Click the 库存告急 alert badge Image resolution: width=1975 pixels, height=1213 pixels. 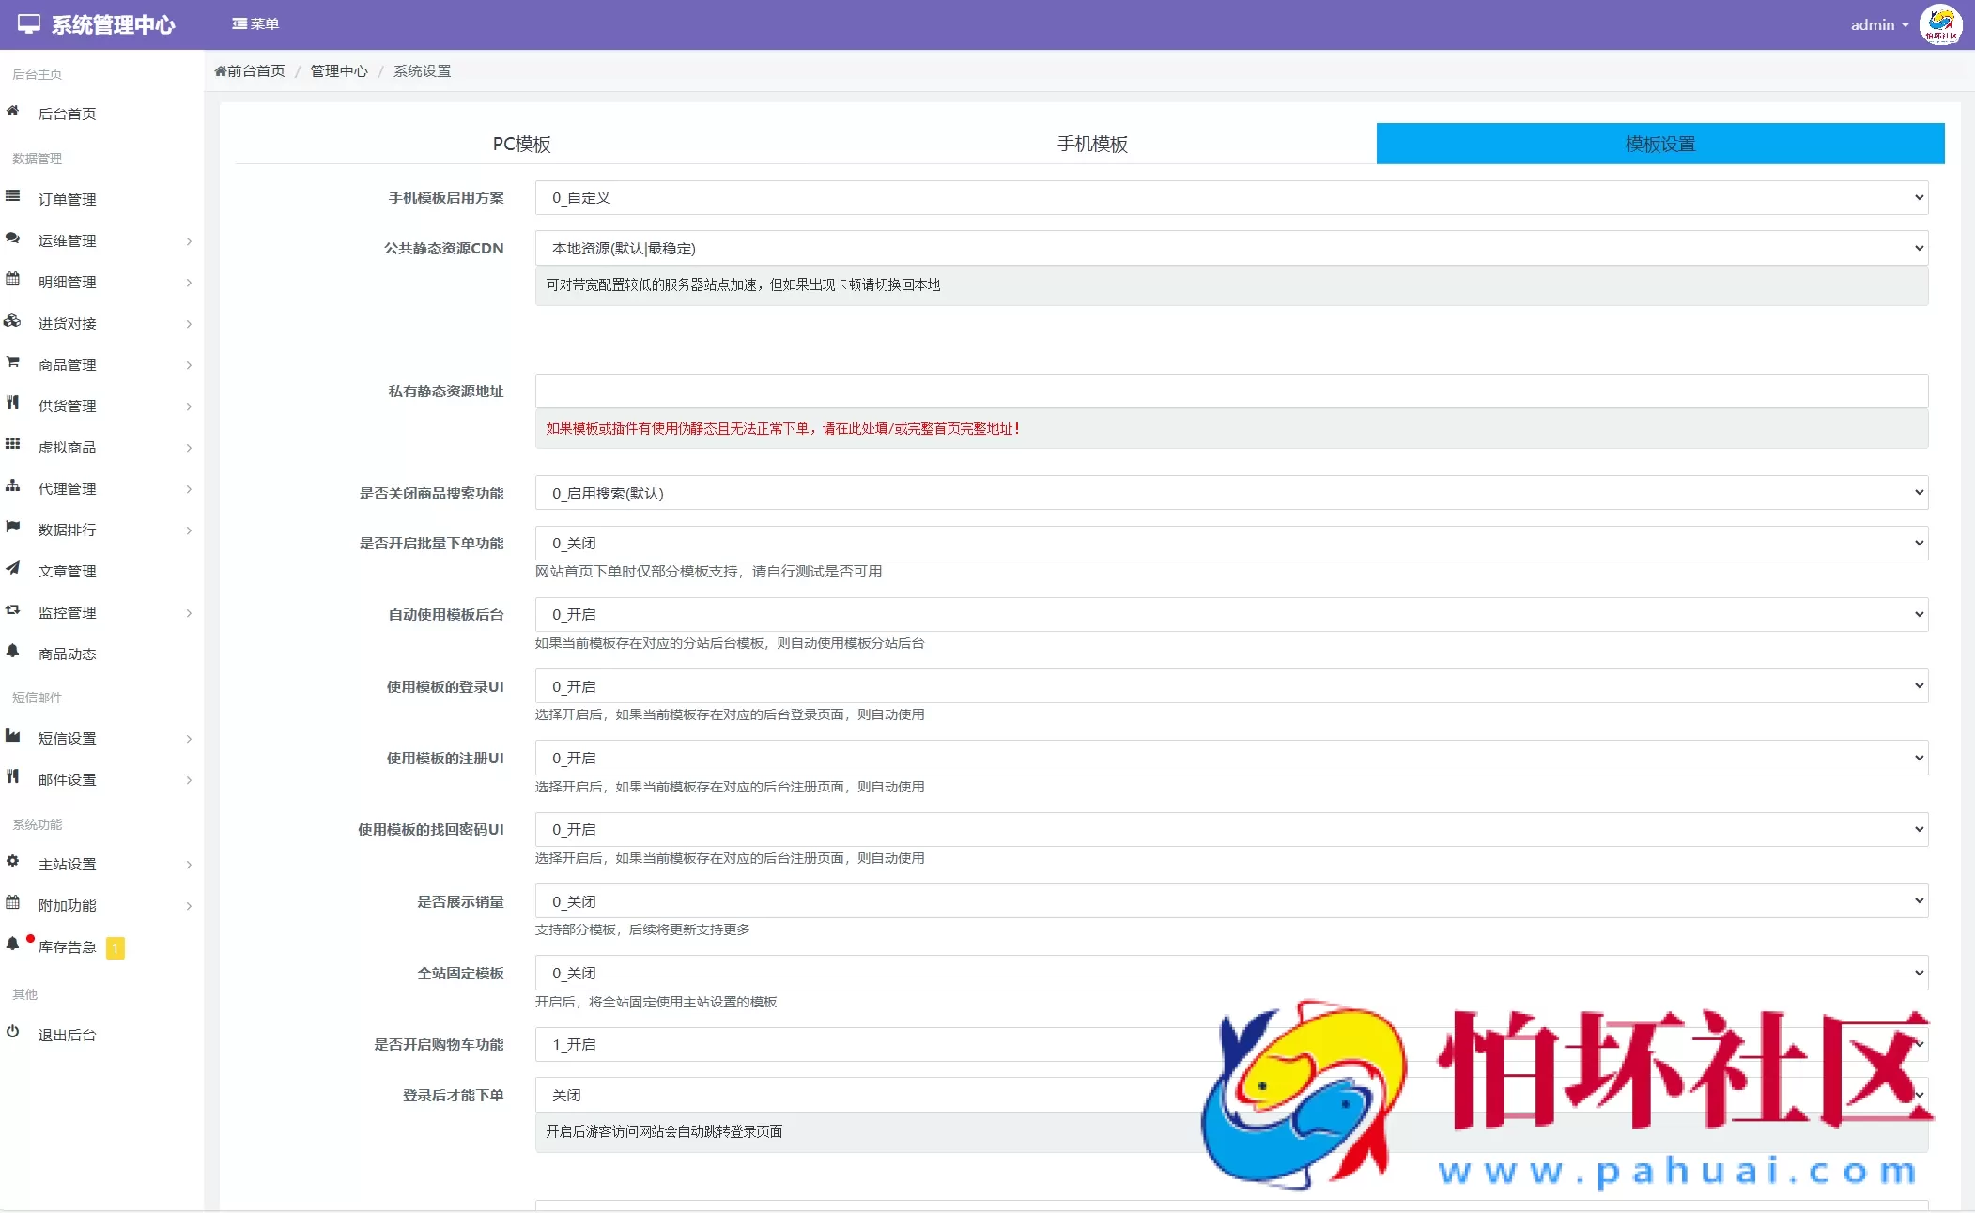pos(116,948)
